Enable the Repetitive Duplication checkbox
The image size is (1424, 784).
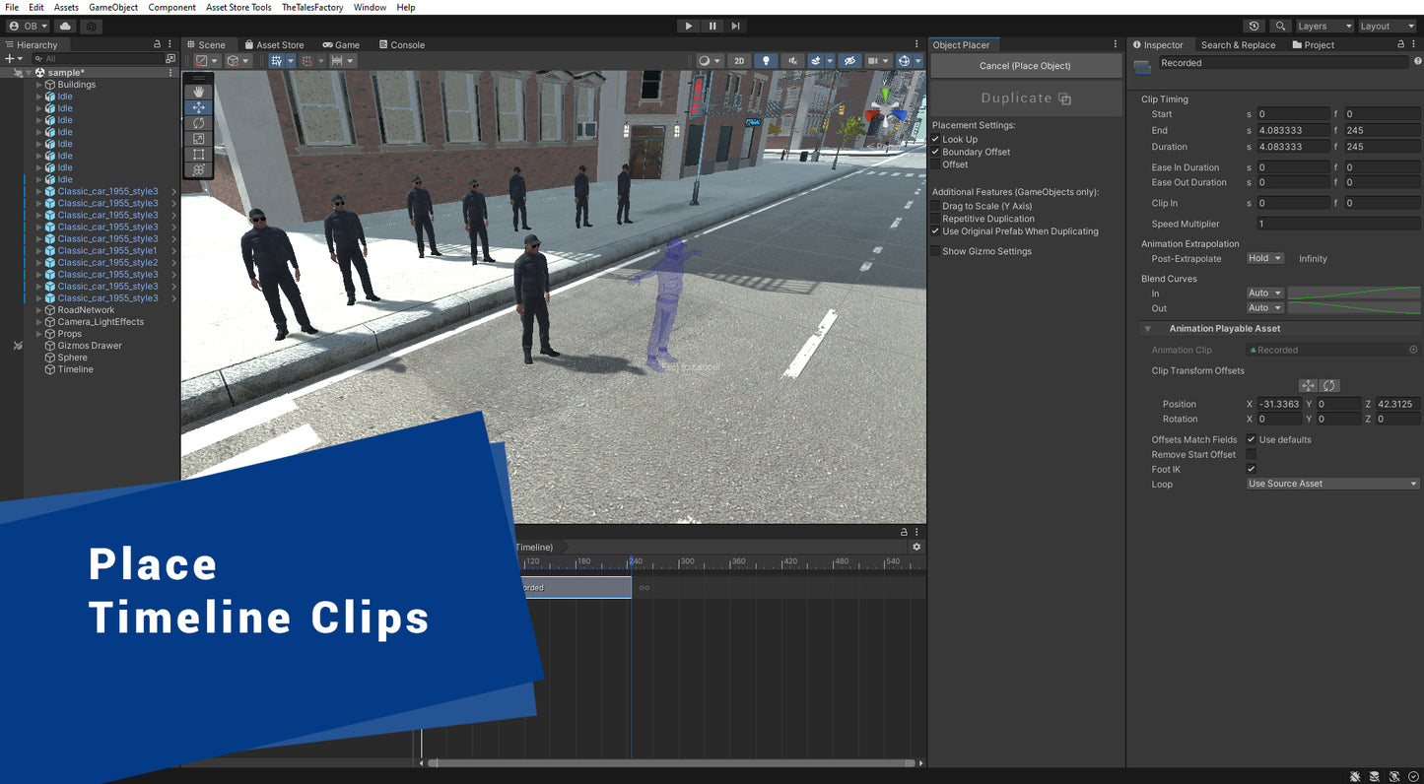coord(935,219)
